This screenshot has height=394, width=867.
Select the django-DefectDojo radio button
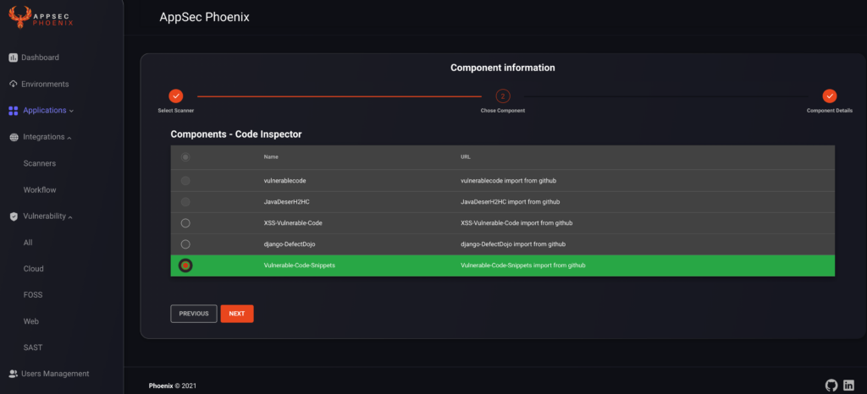click(x=185, y=244)
